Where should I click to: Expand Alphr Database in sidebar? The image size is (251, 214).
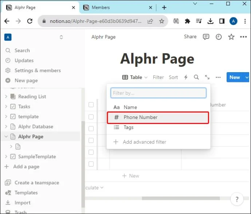tap(6, 127)
